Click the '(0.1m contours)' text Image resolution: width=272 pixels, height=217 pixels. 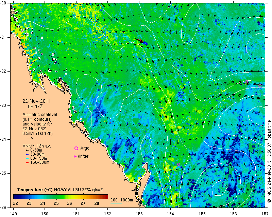pyautogui.click(x=37, y=119)
